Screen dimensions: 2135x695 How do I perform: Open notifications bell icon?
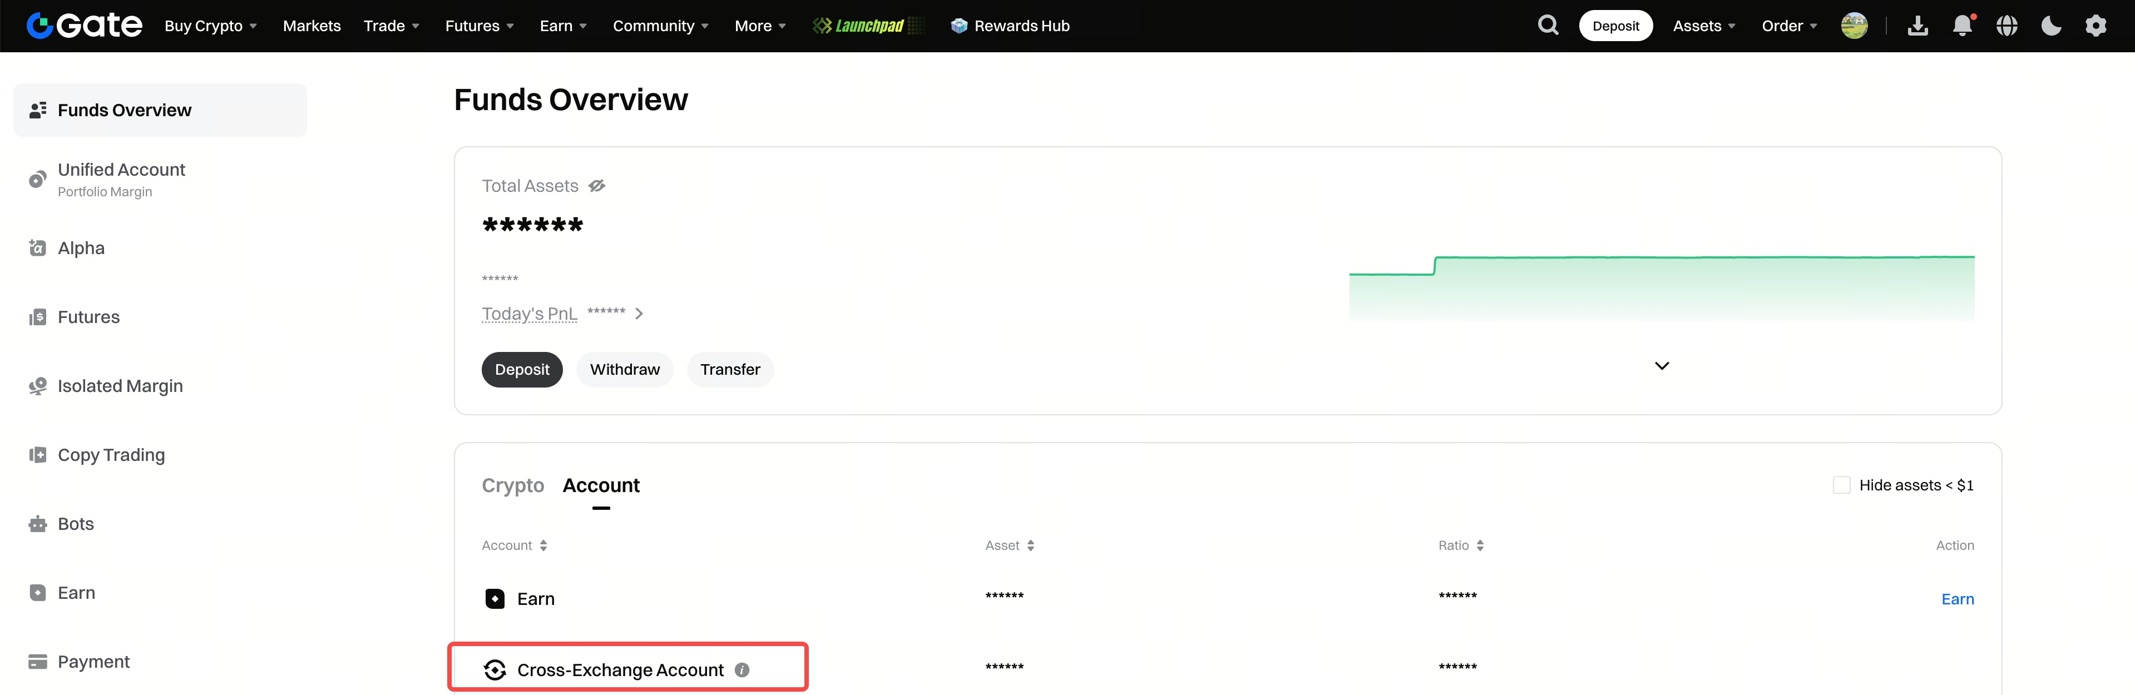(1962, 26)
